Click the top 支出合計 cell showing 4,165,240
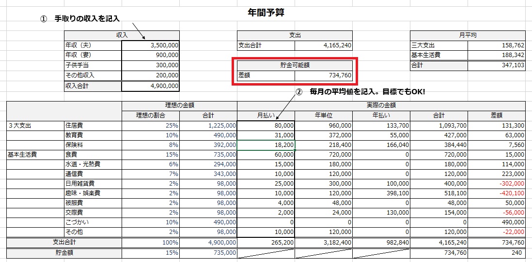 323,45
